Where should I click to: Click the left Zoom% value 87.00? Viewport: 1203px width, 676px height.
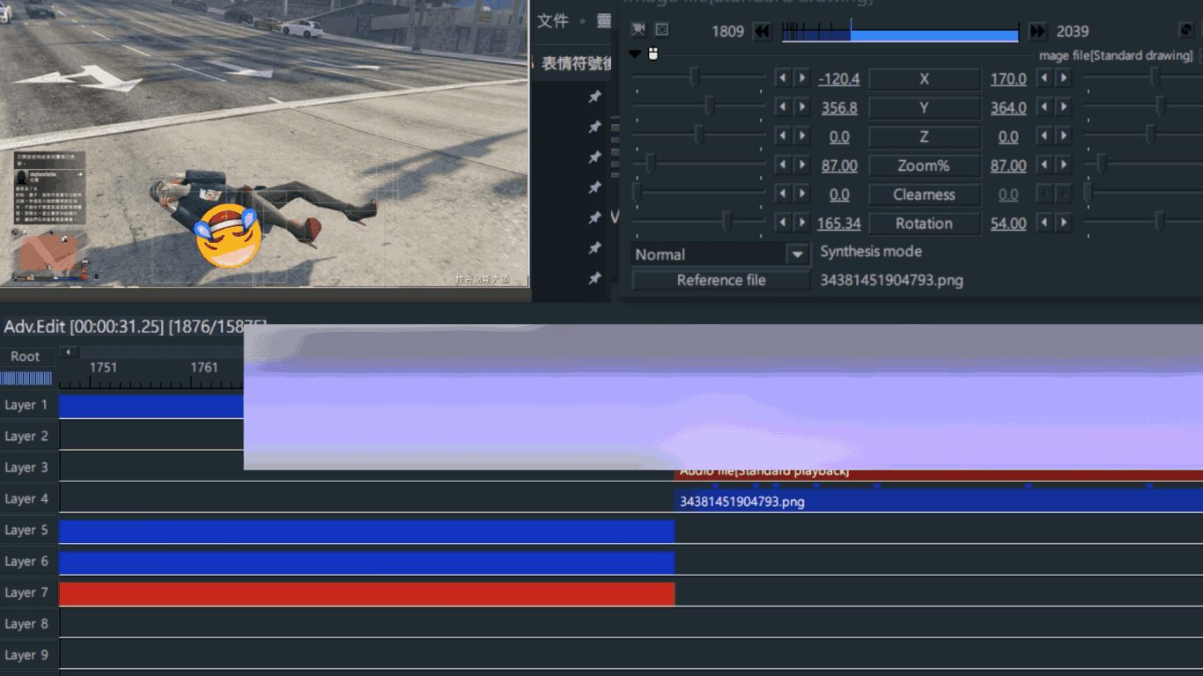click(839, 165)
